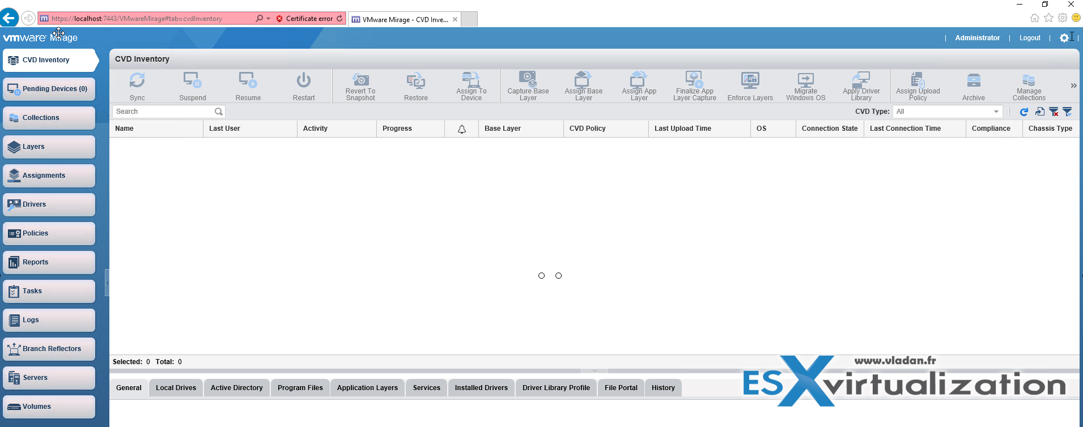Click the Restore toolbar icon

point(416,80)
